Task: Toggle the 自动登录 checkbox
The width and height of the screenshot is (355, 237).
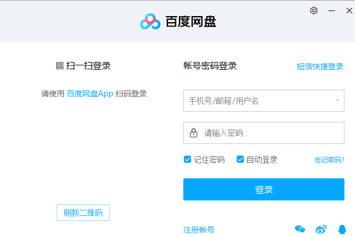Action: 241,159
